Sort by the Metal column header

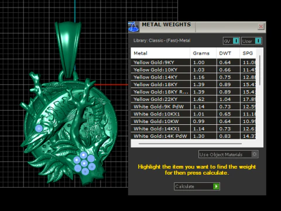(160, 53)
